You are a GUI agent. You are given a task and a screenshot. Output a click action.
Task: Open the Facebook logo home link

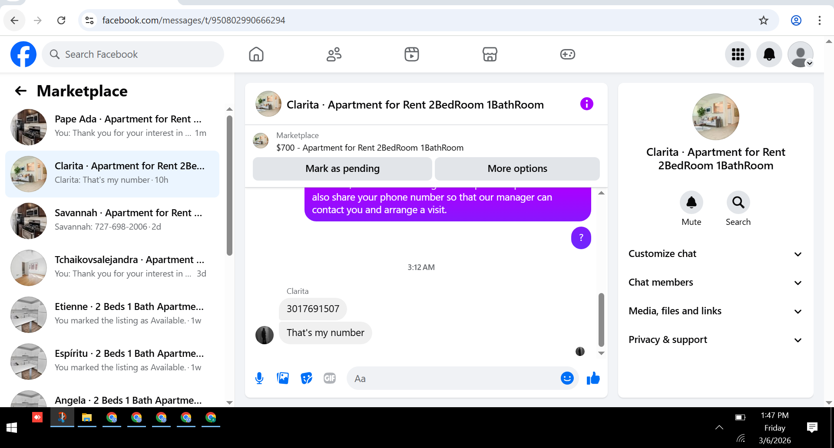point(23,54)
